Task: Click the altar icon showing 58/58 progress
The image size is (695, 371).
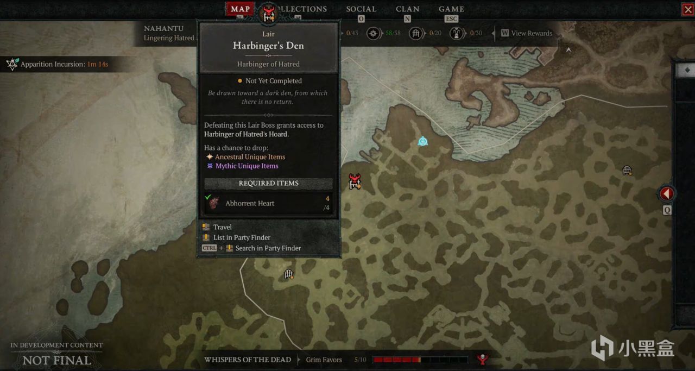Action: point(374,33)
